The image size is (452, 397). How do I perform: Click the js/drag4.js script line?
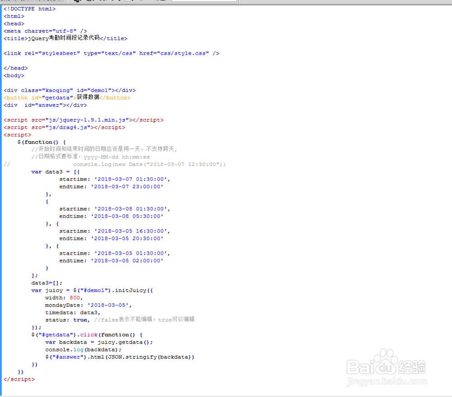(64, 128)
